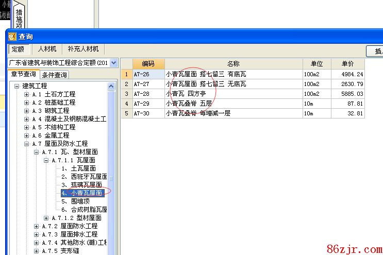Collapse the A.7 屋面及防水工程 node

coord(27,144)
